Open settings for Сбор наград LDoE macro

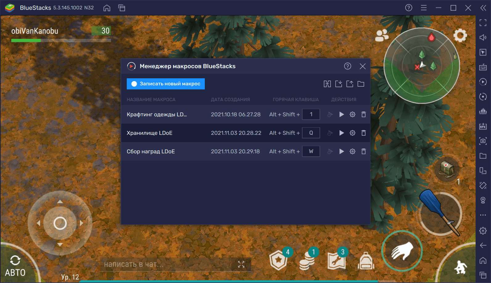(x=353, y=151)
